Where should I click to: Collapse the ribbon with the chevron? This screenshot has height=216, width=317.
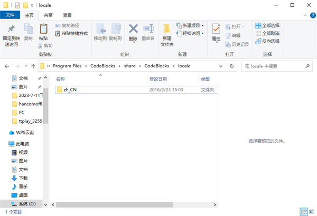(305, 15)
